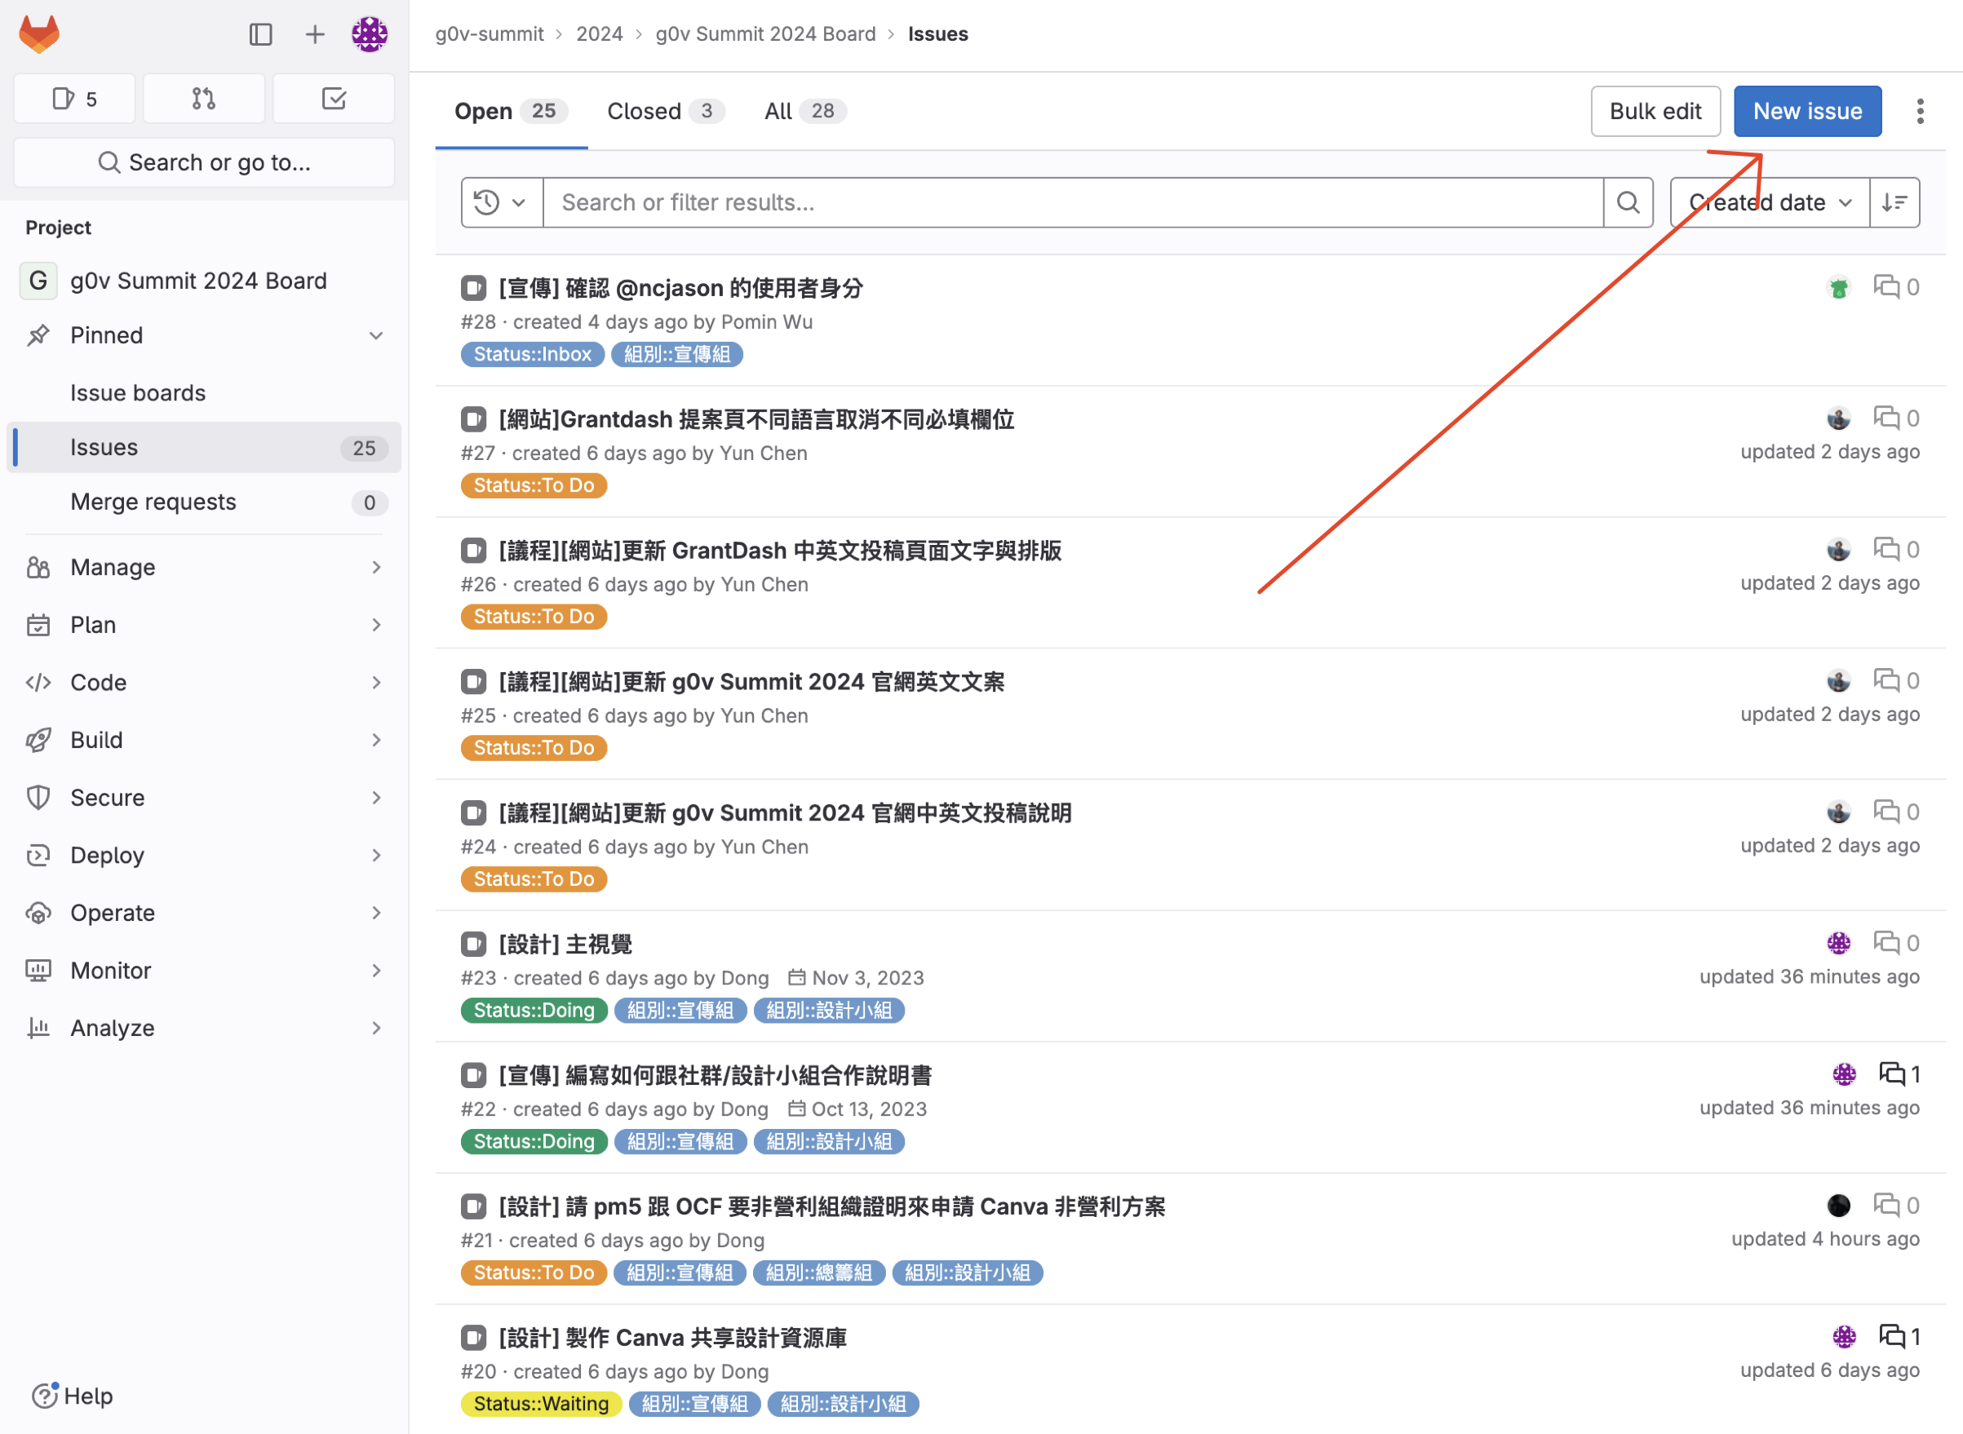Open the Created date sort dropdown
Viewport: 1963px width, 1434px height.
pos(1770,203)
